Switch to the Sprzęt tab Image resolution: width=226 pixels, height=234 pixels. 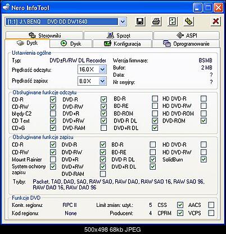(118, 36)
